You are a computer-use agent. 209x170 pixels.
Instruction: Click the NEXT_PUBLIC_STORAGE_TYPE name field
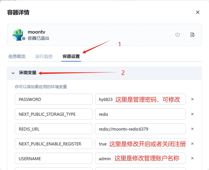[54, 114]
